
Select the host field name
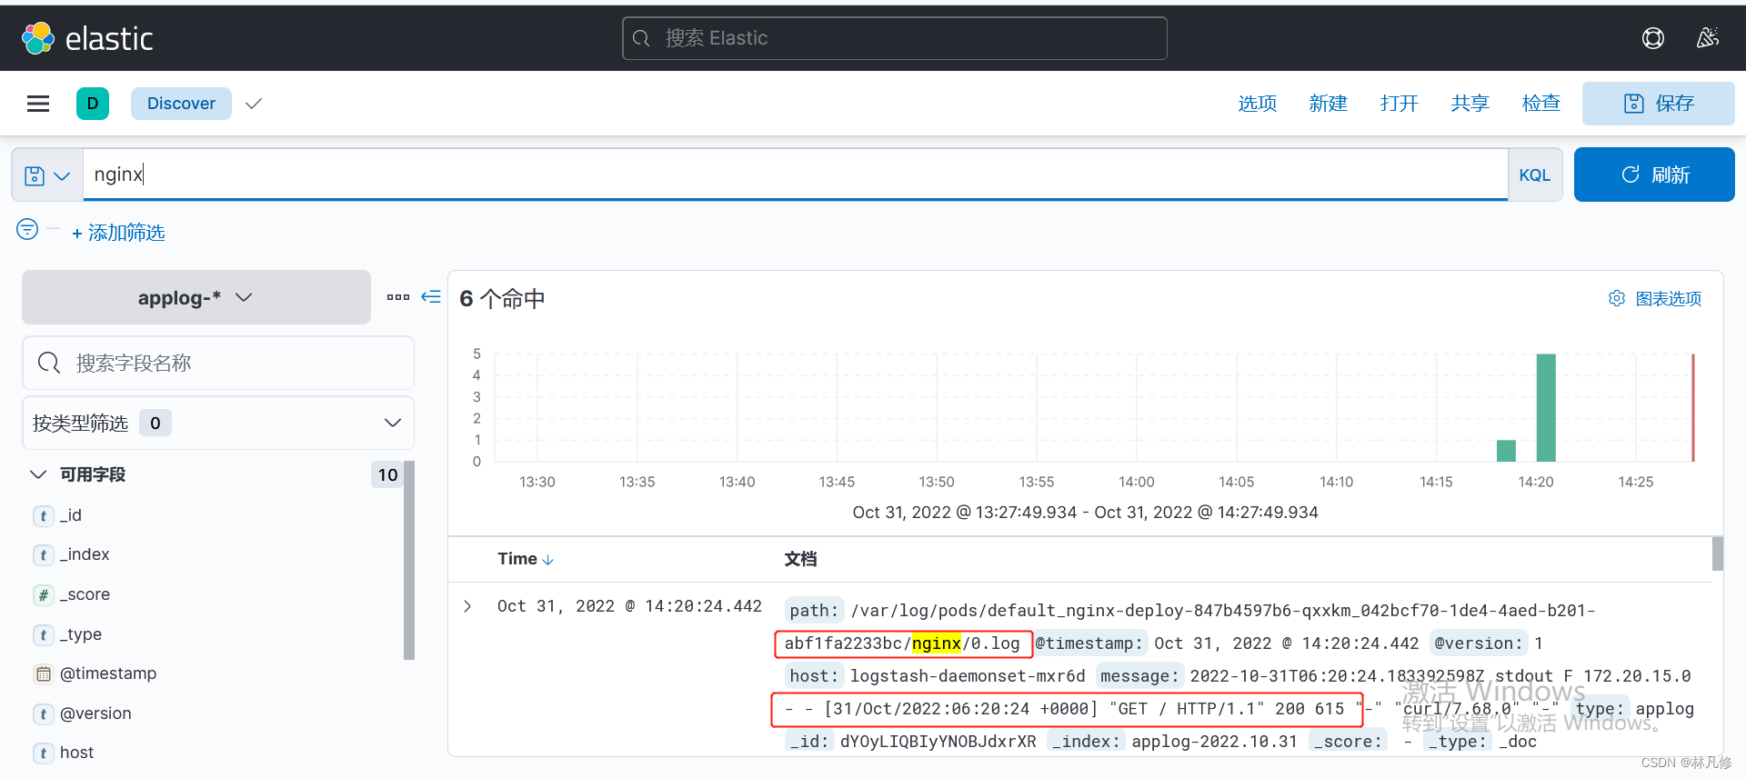pos(76,753)
